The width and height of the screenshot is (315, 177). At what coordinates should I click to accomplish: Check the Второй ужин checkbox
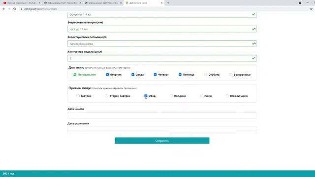coord(227,96)
